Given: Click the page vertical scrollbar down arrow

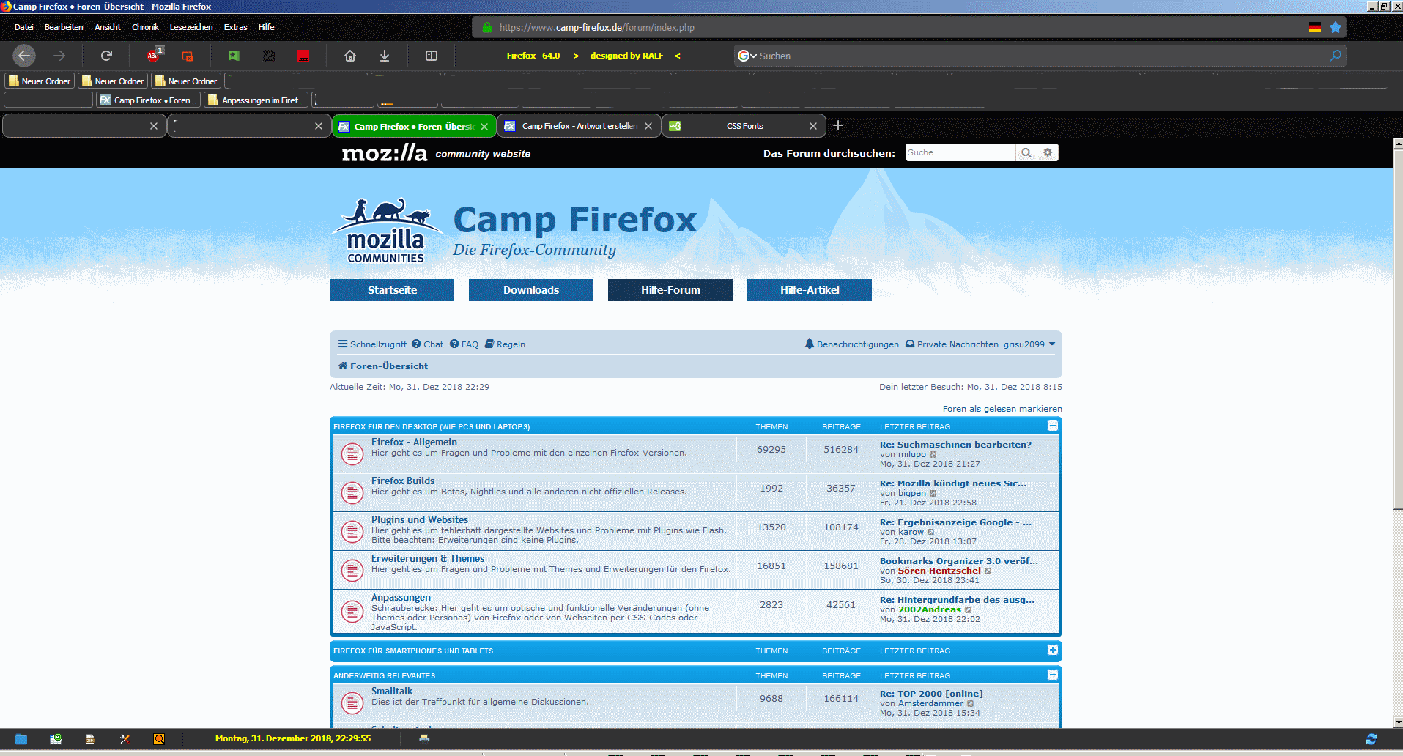Looking at the screenshot, I should click(x=1397, y=722).
